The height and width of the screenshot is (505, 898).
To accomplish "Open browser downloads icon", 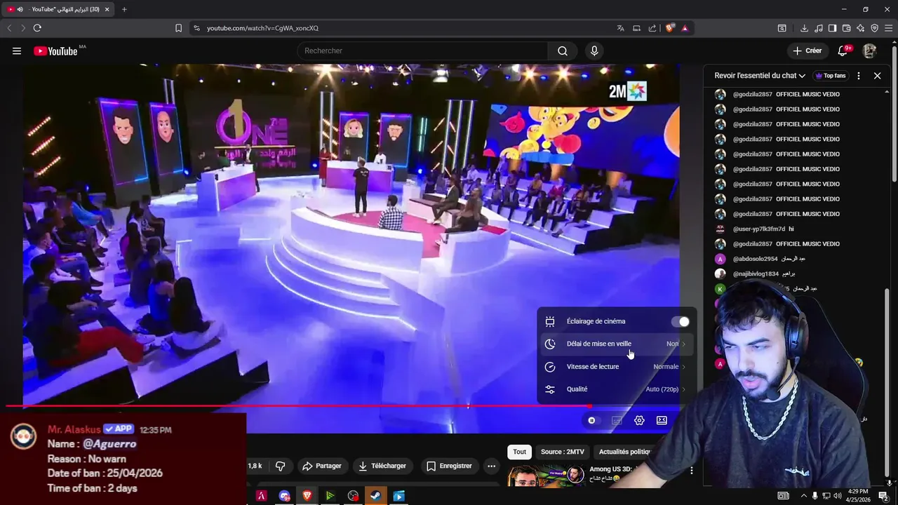I will click(x=804, y=28).
